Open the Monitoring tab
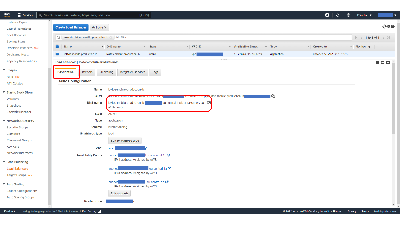This screenshot has width=400, height=225. (106, 72)
